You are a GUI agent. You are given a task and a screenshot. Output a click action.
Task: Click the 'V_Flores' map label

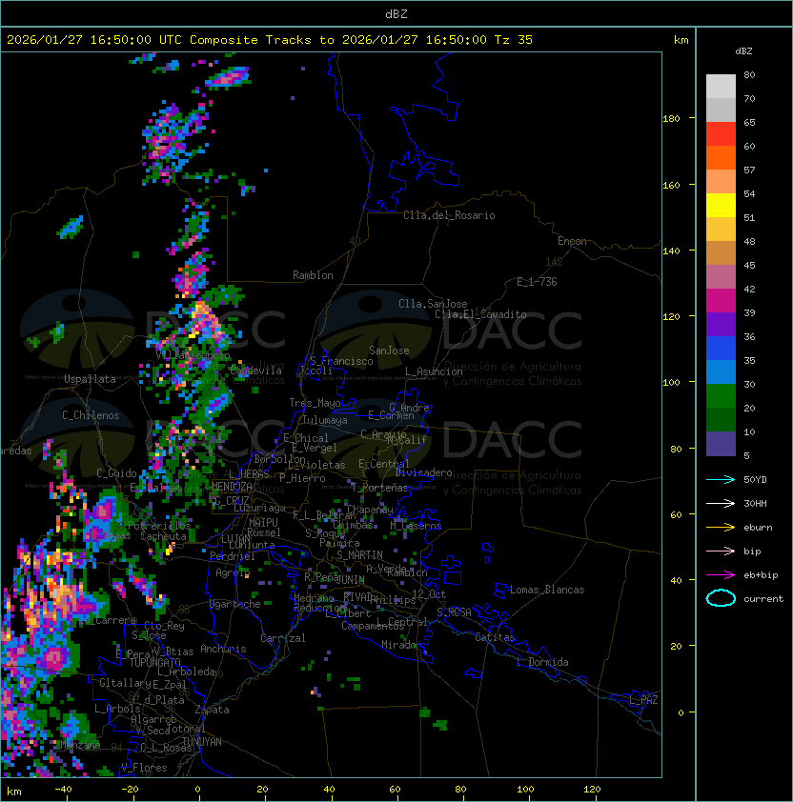point(144,768)
